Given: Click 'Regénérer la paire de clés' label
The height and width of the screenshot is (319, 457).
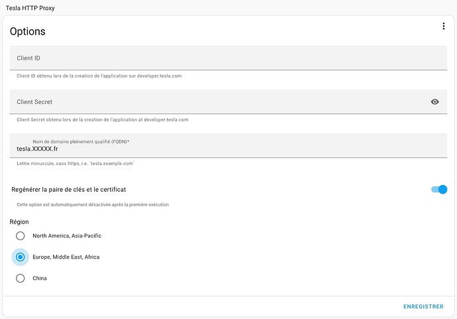Looking at the screenshot, I should tap(69, 190).
